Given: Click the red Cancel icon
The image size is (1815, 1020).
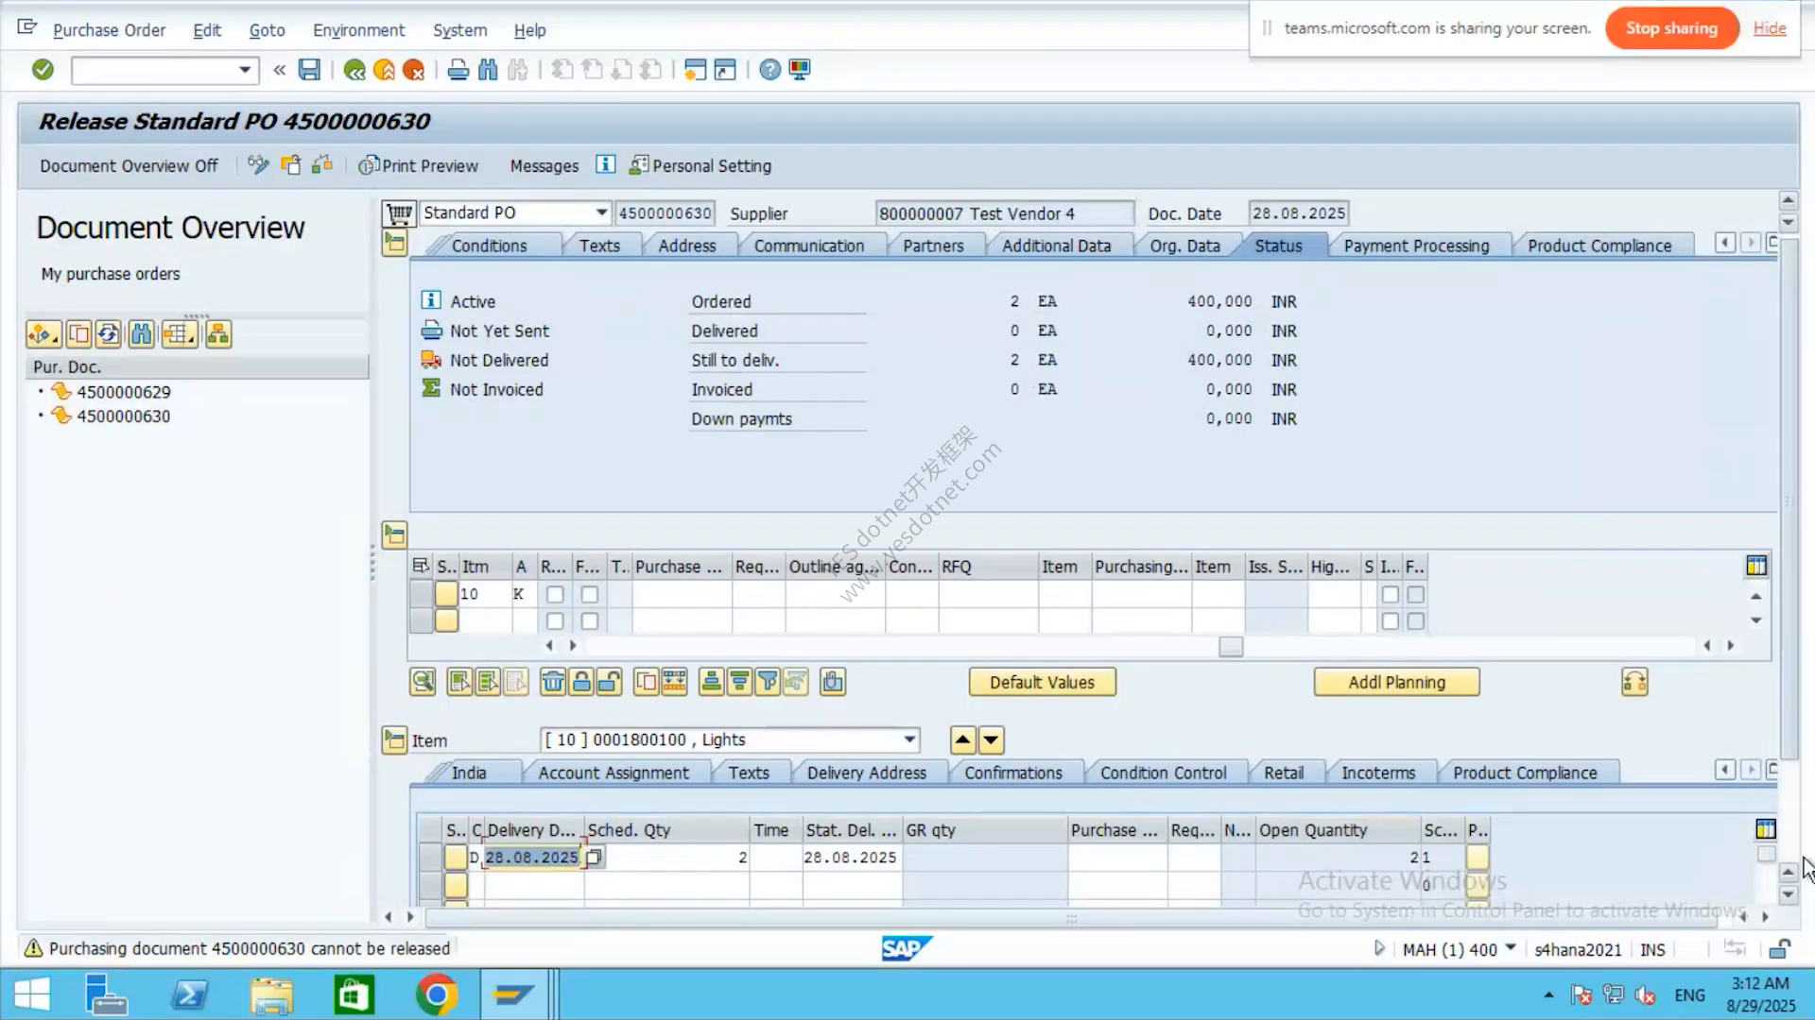Looking at the screenshot, I should coord(413,69).
